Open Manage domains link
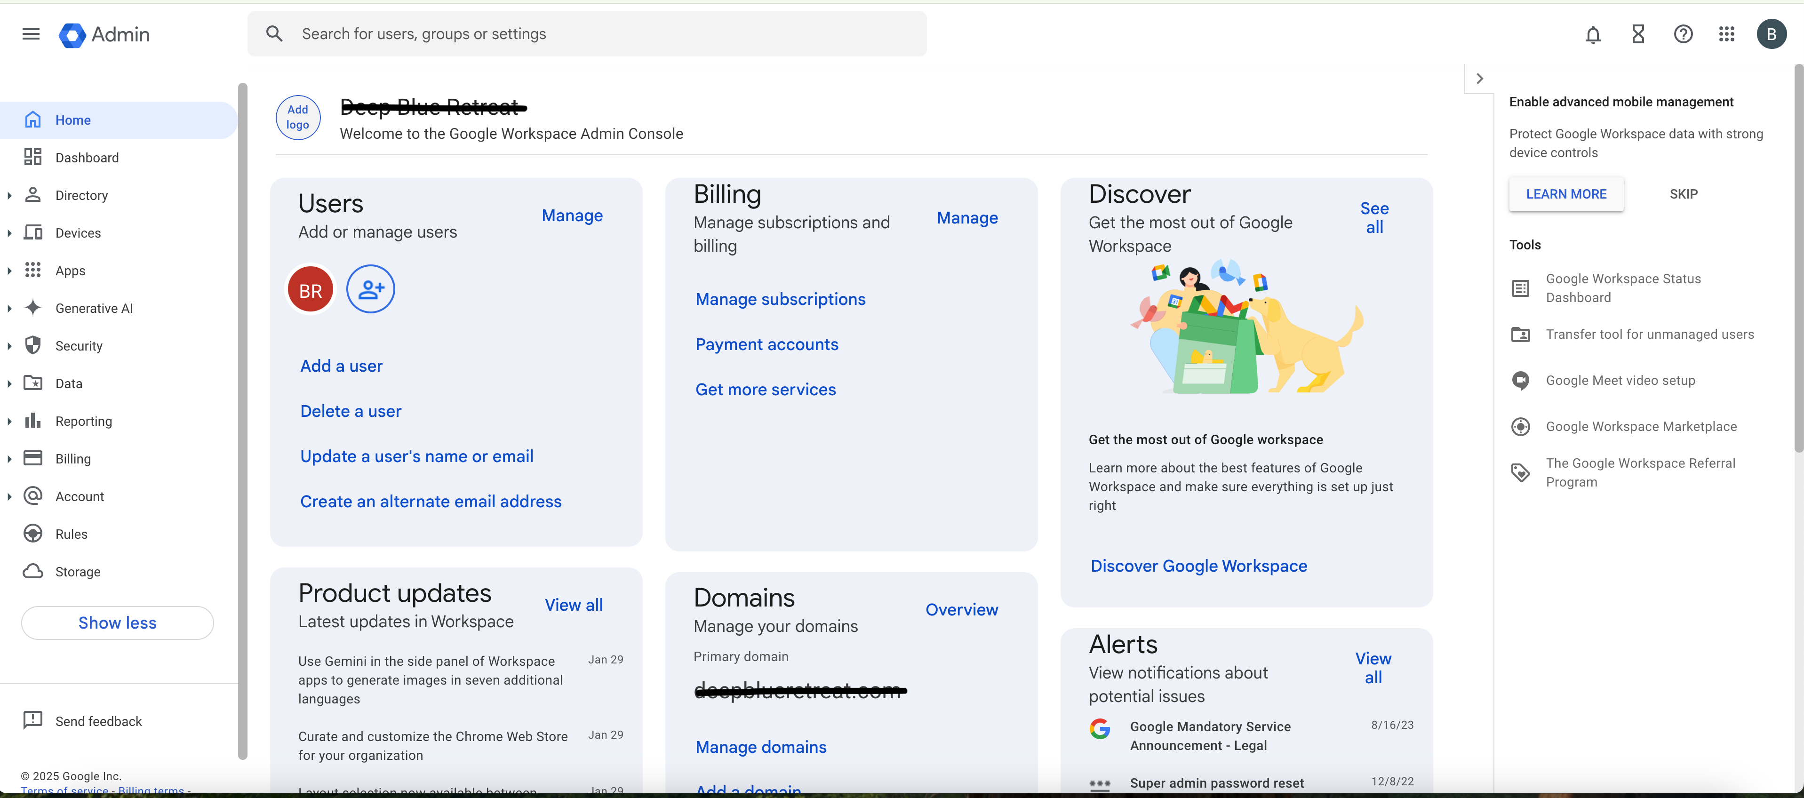The height and width of the screenshot is (798, 1804). 760,747
